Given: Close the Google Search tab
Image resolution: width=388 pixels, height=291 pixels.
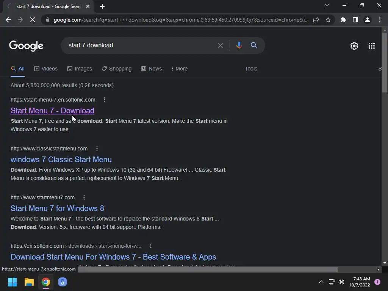Looking at the screenshot, I should click(88, 6).
